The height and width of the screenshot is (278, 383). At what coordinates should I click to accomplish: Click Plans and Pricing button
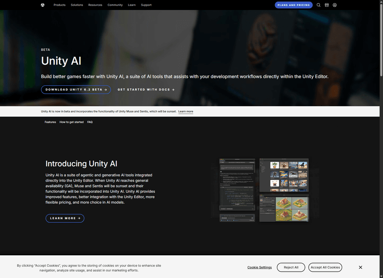(x=294, y=5)
